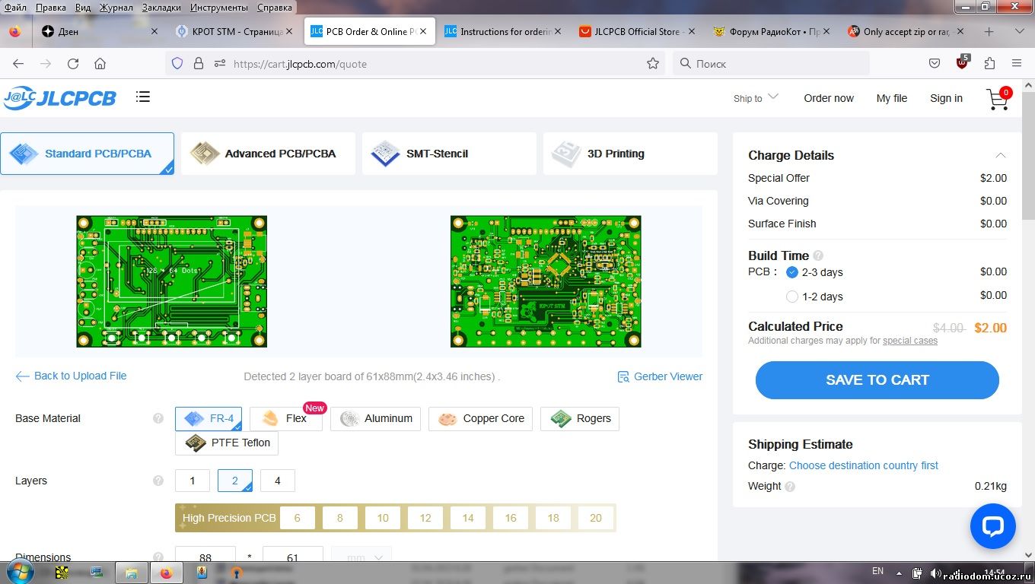Viewport: 1035px width, 584px height.
Task: Switch to Standard PCB/PCBA tab
Action: 87,154
